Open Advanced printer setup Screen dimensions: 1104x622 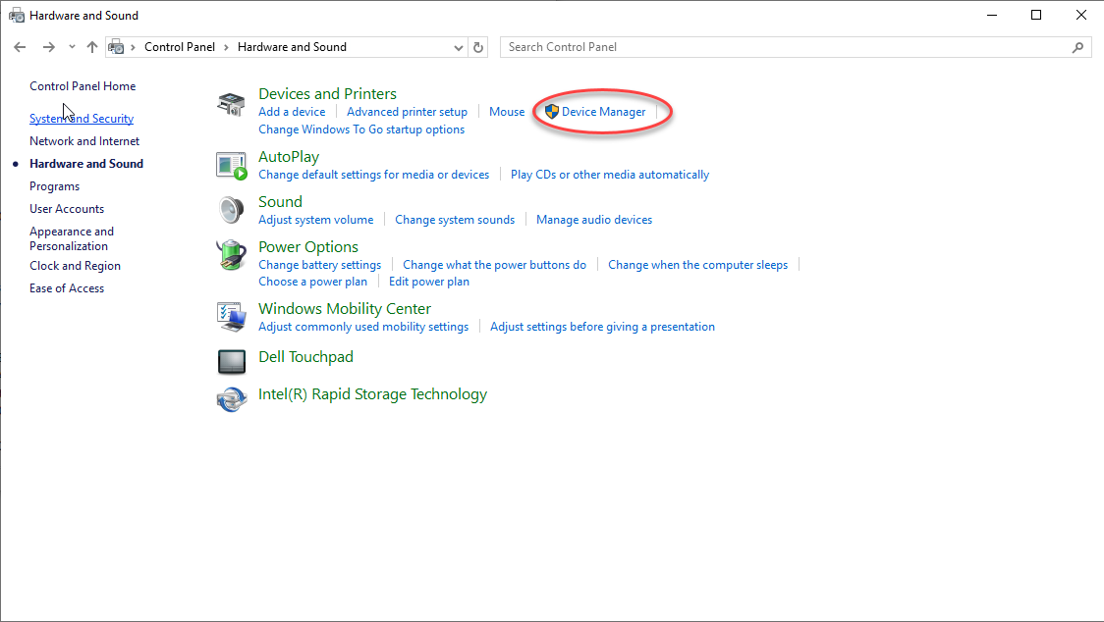407,112
